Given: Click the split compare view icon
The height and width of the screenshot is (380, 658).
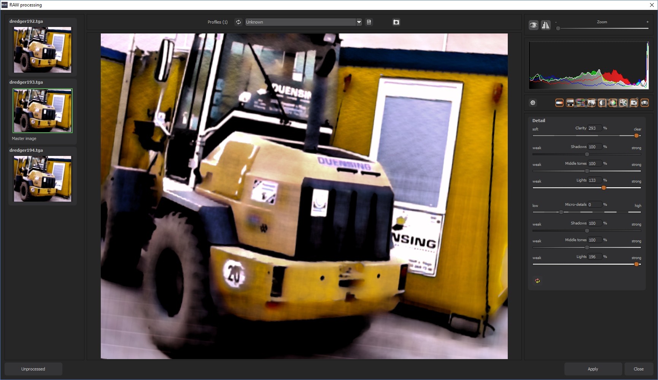Looking at the screenshot, I should [x=546, y=25].
